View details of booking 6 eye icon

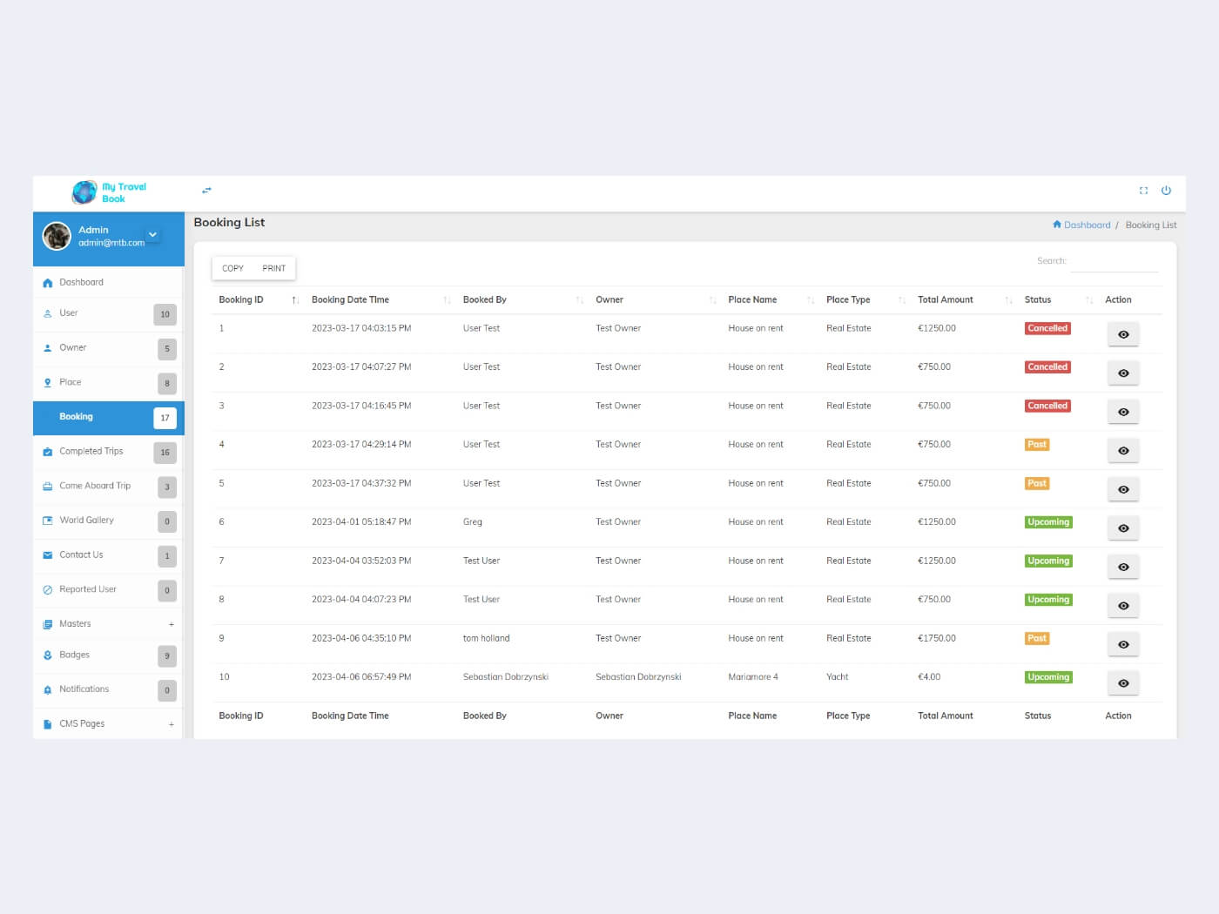point(1122,528)
